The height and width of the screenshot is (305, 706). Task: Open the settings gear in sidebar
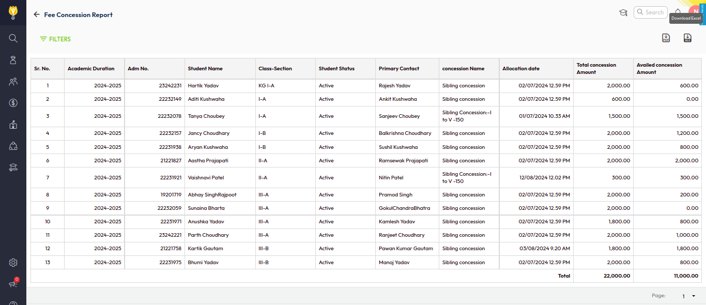pyautogui.click(x=13, y=263)
